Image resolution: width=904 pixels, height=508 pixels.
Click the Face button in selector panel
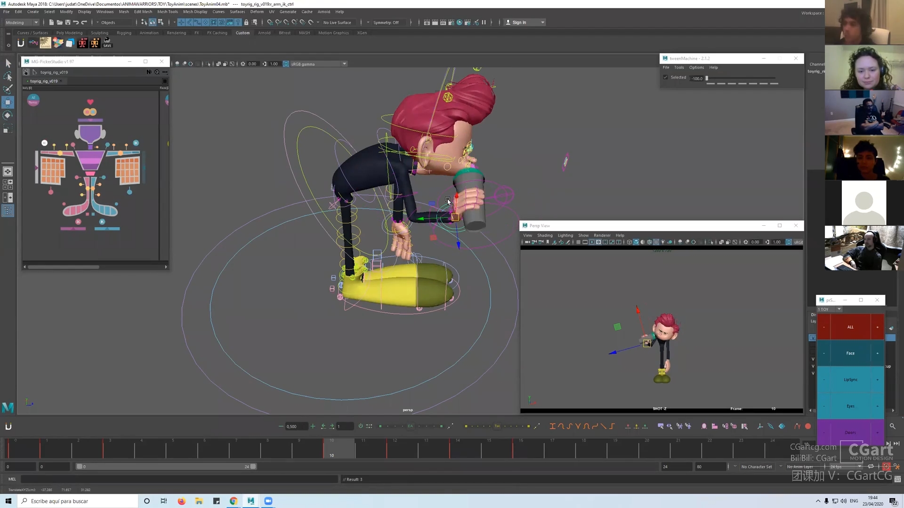(x=850, y=353)
